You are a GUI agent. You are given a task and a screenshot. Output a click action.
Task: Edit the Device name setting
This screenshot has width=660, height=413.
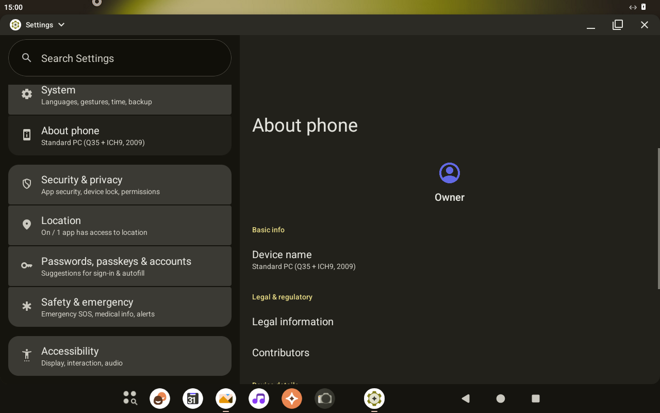click(x=303, y=260)
